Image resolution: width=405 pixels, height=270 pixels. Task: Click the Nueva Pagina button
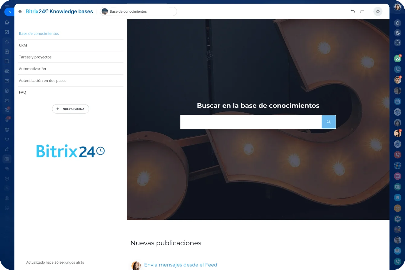point(70,109)
